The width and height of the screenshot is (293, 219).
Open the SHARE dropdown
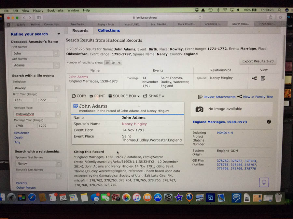[x=154, y=96]
